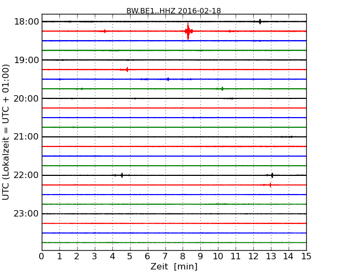Click the black spike on the 18:00 trace
The height and width of the screenshot is (278, 348).
pos(260,21)
